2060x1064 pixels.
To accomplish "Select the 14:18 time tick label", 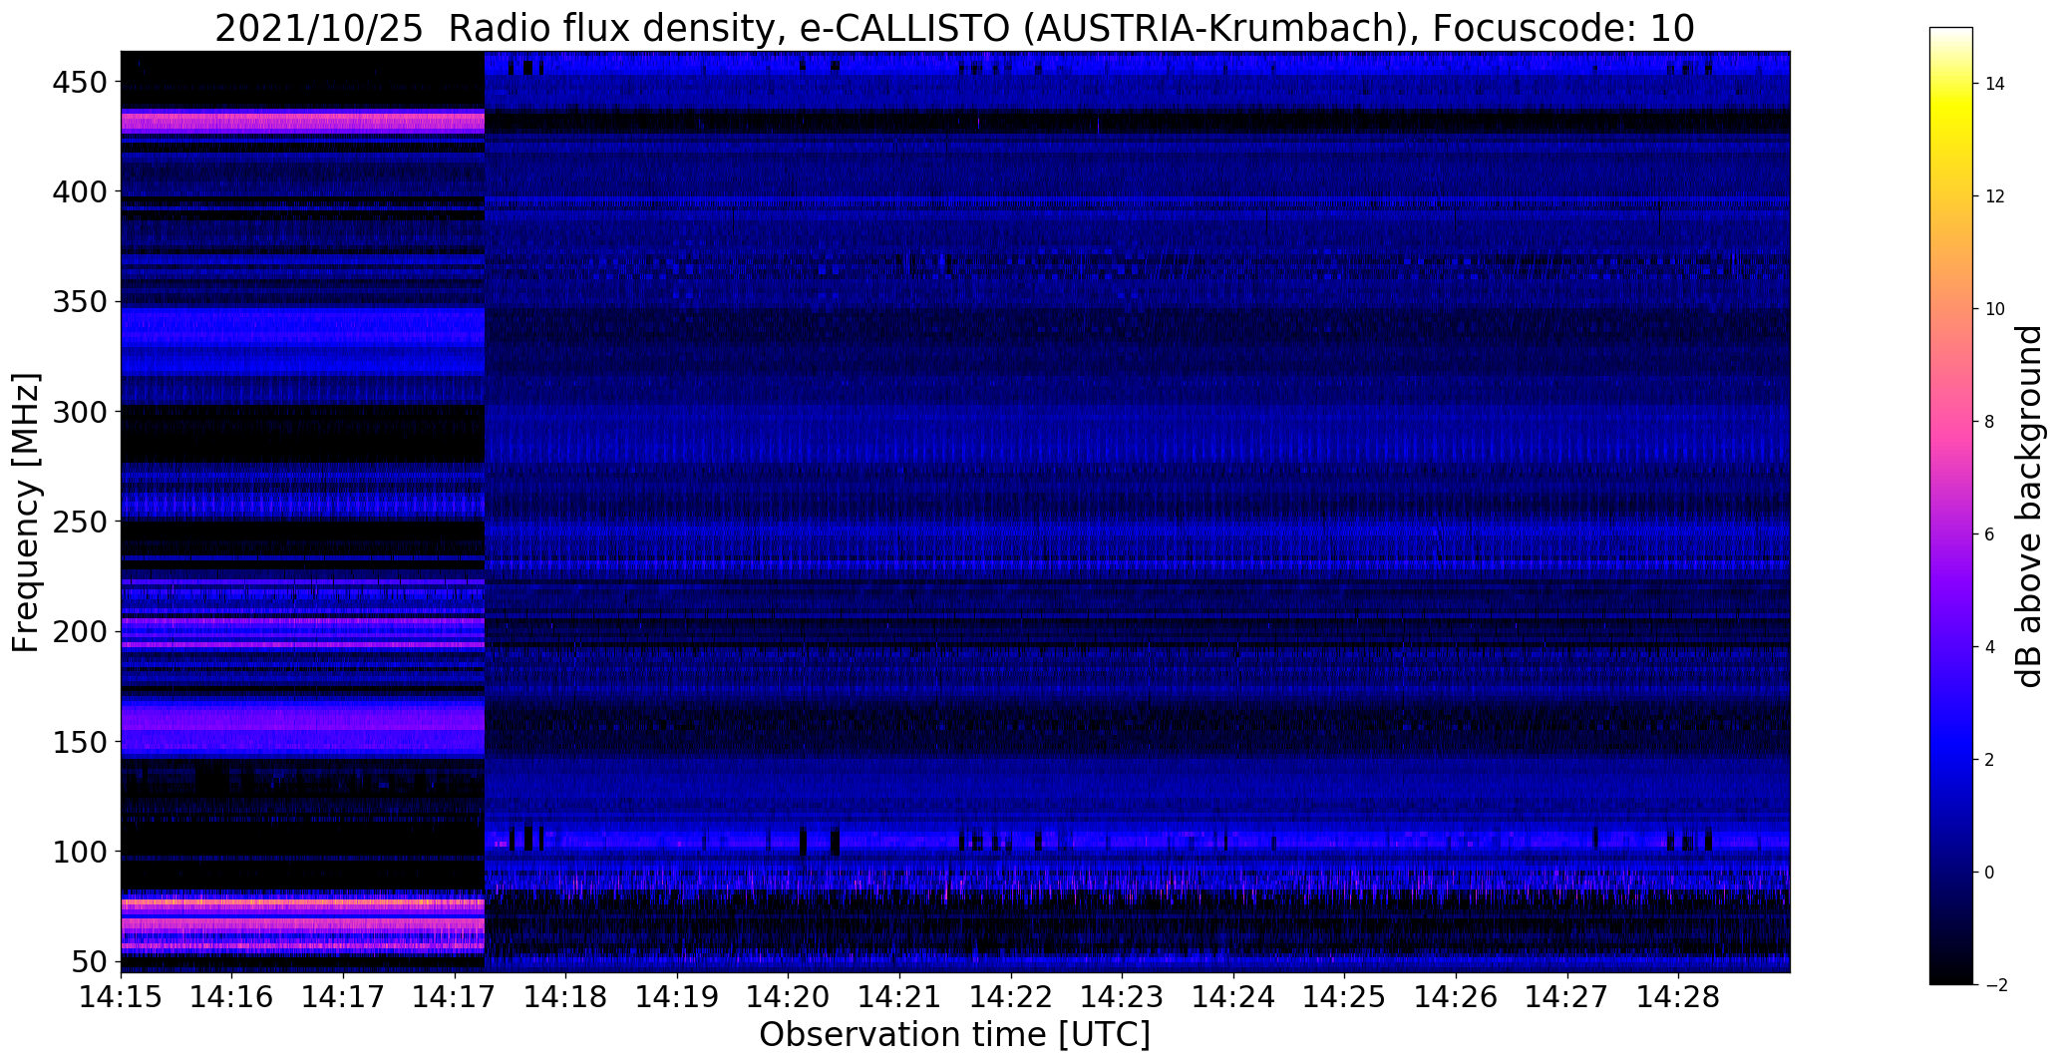I will pyautogui.click(x=565, y=997).
